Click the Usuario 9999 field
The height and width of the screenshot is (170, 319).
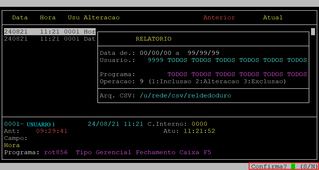[156, 60]
